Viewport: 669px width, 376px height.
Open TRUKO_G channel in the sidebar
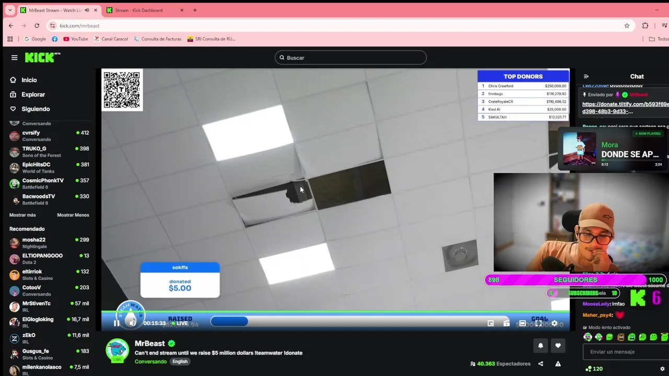click(49, 152)
